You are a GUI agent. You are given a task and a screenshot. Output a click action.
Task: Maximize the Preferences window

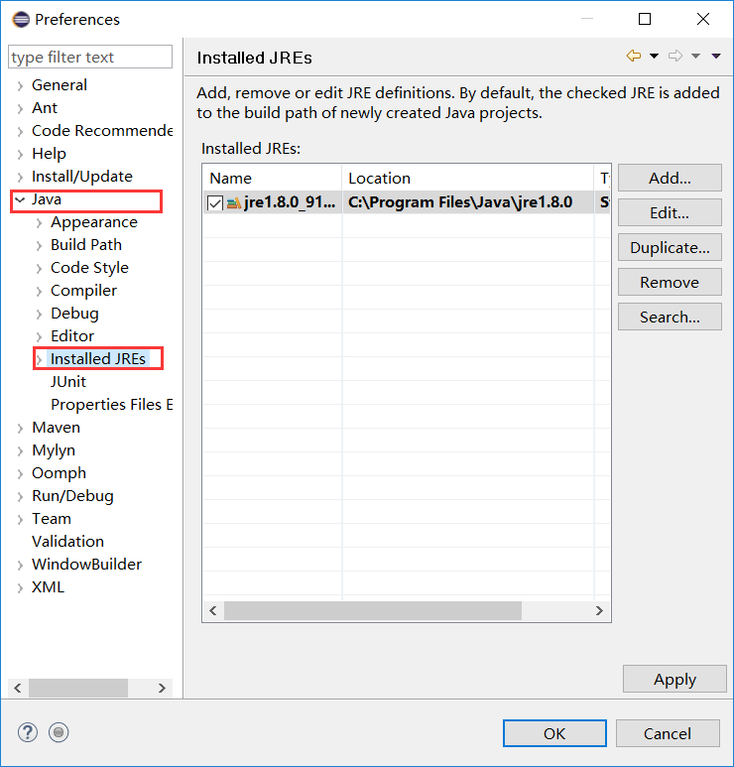click(645, 19)
